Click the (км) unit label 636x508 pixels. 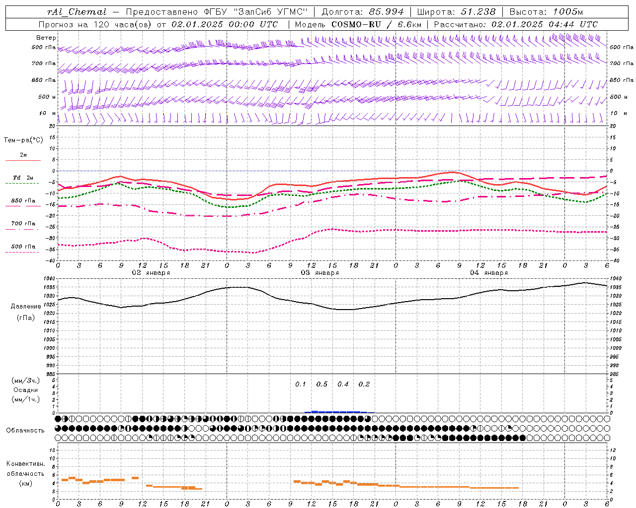tap(25, 483)
